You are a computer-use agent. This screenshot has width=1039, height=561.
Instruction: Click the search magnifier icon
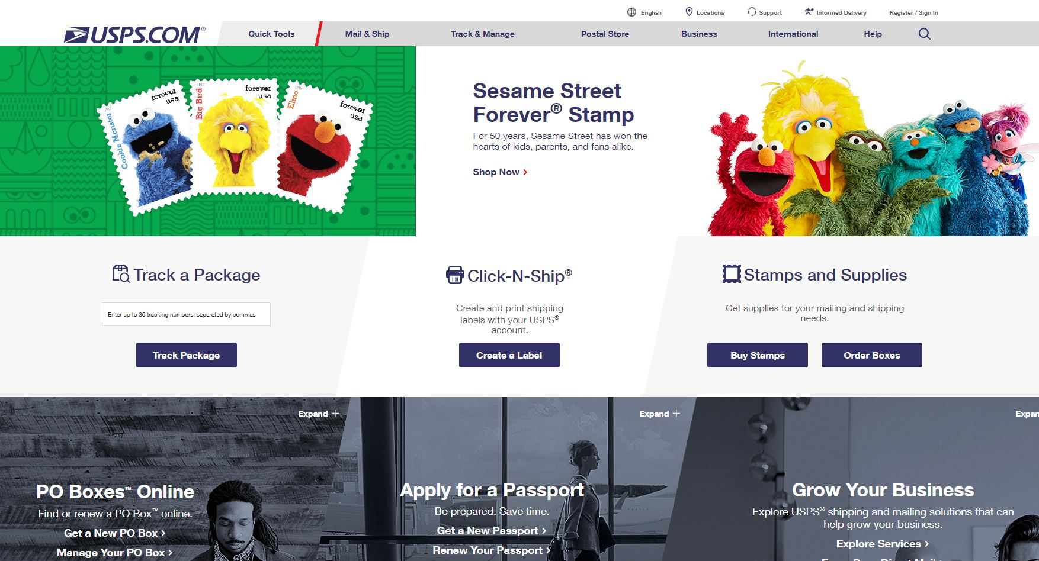(924, 34)
